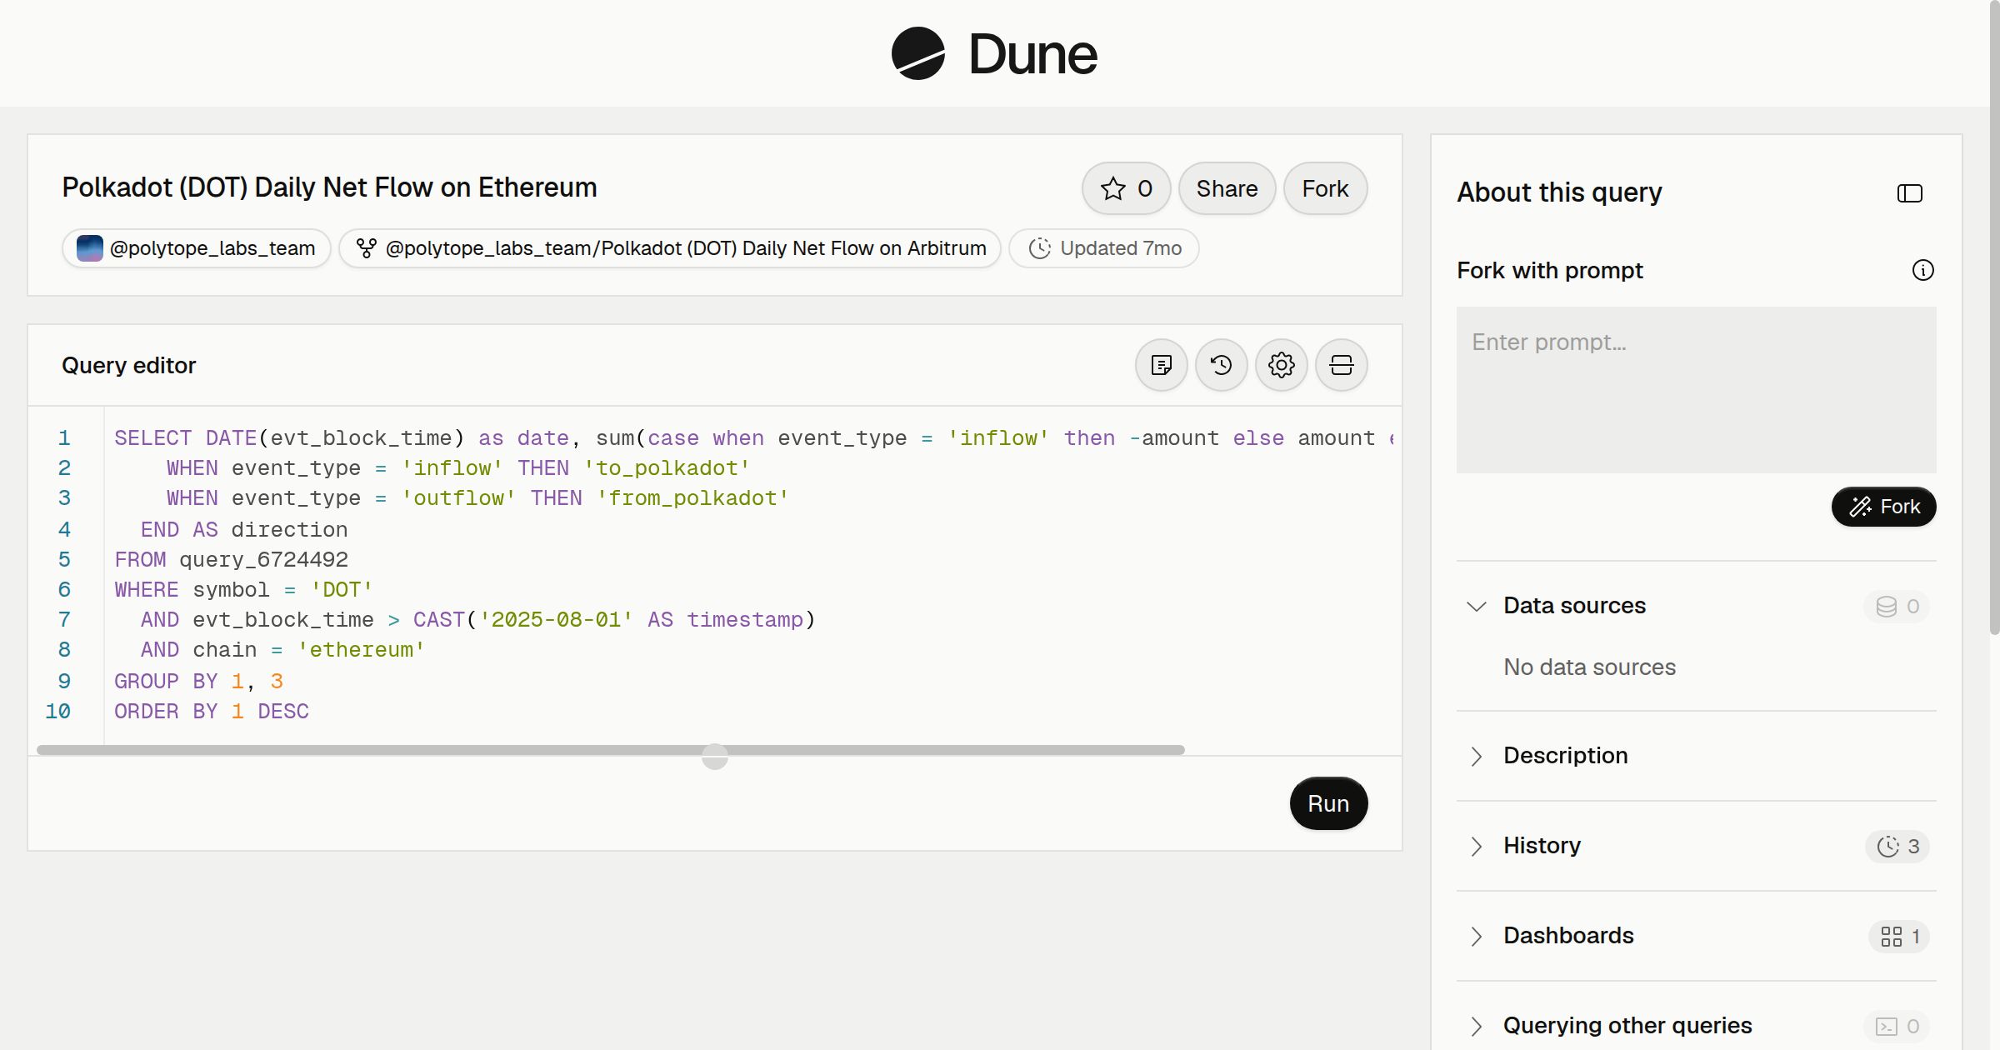Screen dimensions: 2000x1050
Task: Expand the Dashboards section
Action: pyautogui.click(x=1476, y=936)
